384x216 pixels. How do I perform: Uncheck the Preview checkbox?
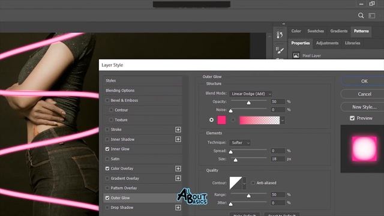point(352,118)
